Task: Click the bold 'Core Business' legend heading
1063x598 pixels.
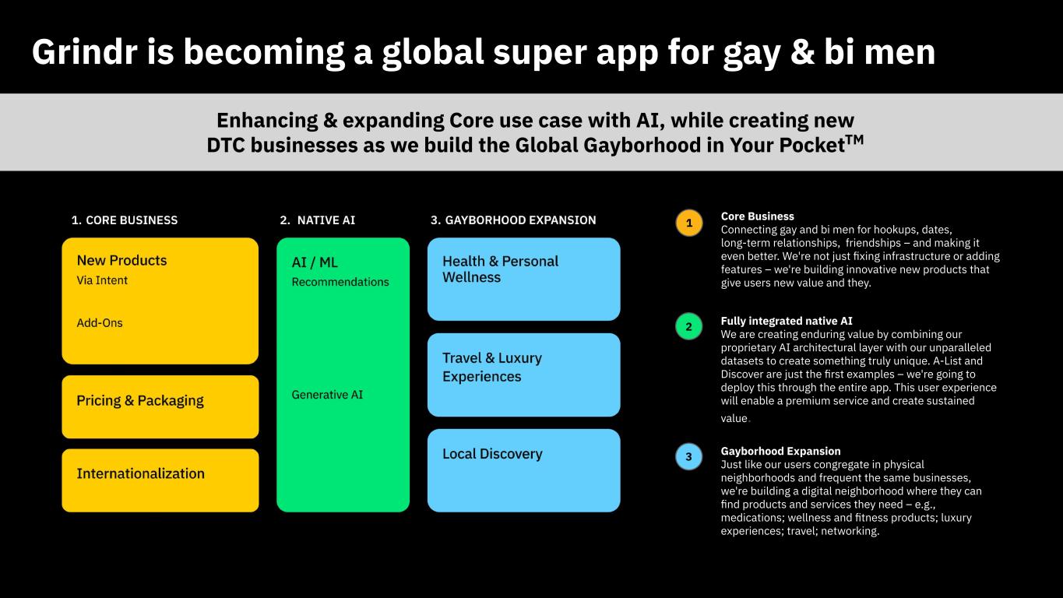Action: click(x=758, y=216)
